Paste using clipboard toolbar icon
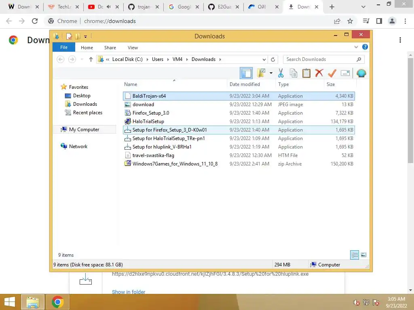 (x=306, y=73)
